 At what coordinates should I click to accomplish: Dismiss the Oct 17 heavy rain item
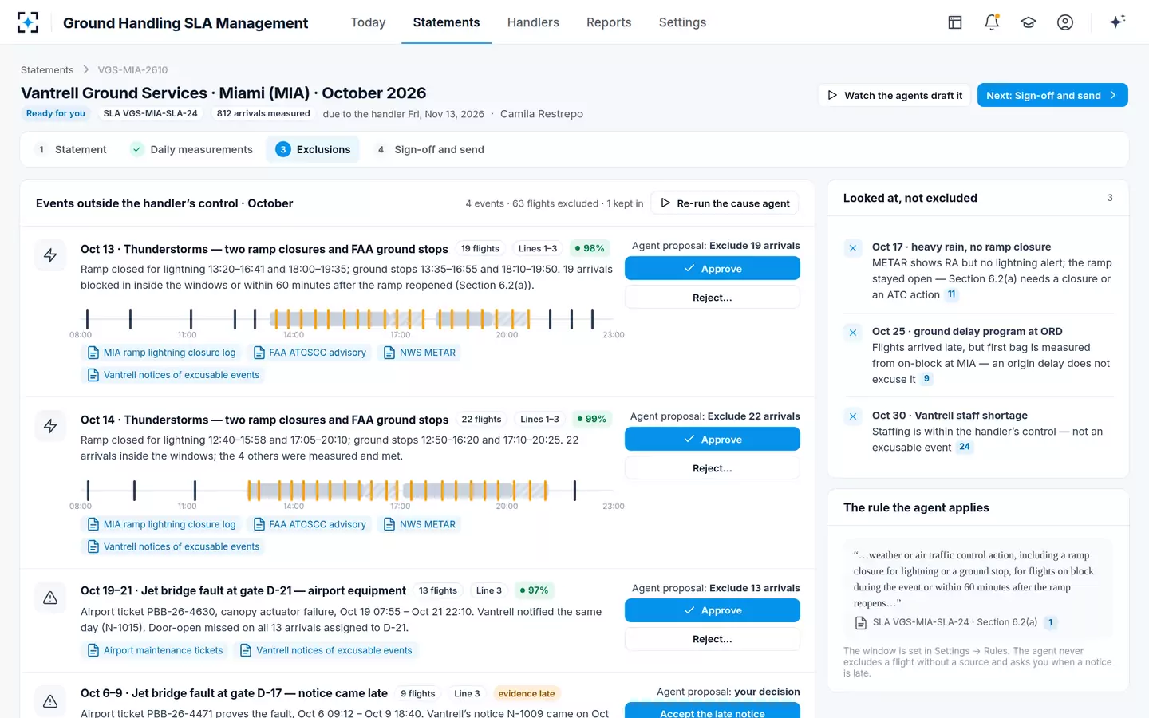pos(853,248)
